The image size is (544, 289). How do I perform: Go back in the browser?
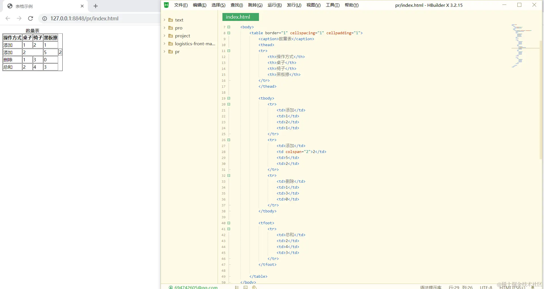coord(8,18)
